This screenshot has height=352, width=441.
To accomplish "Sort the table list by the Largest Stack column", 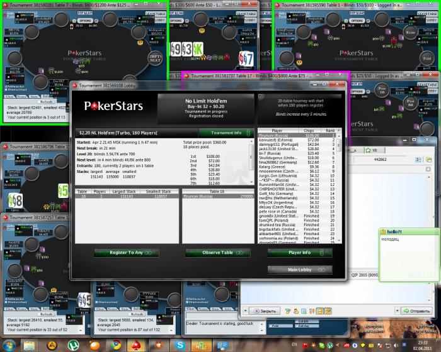I will [x=124, y=192].
